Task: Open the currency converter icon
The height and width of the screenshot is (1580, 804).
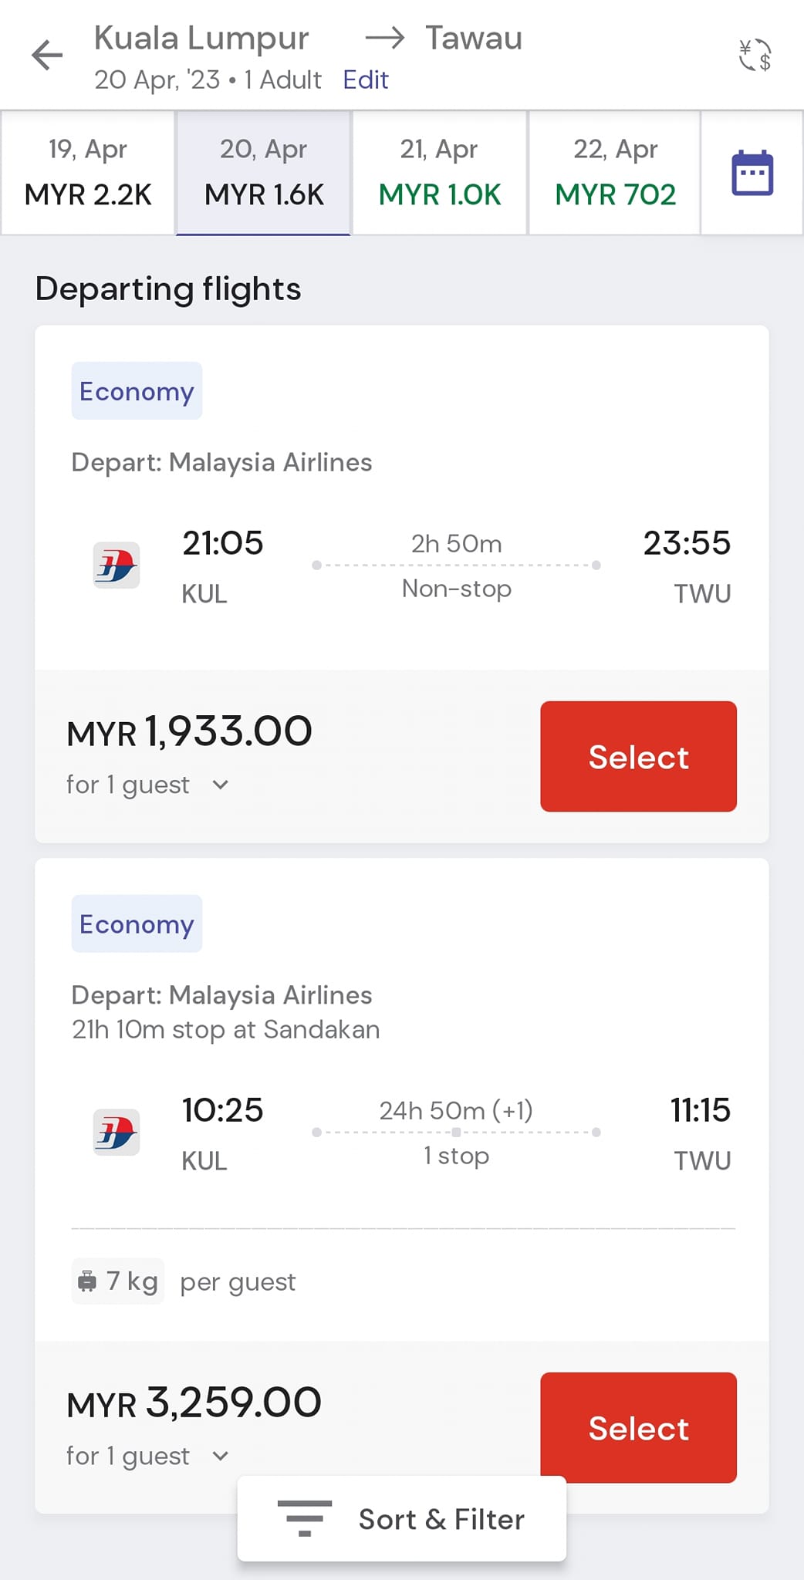Action: coord(755,56)
